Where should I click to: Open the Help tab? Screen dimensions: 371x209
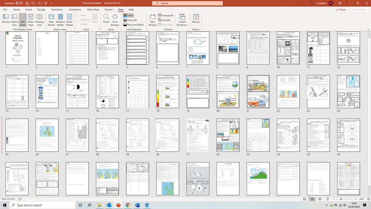[x=131, y=10]
